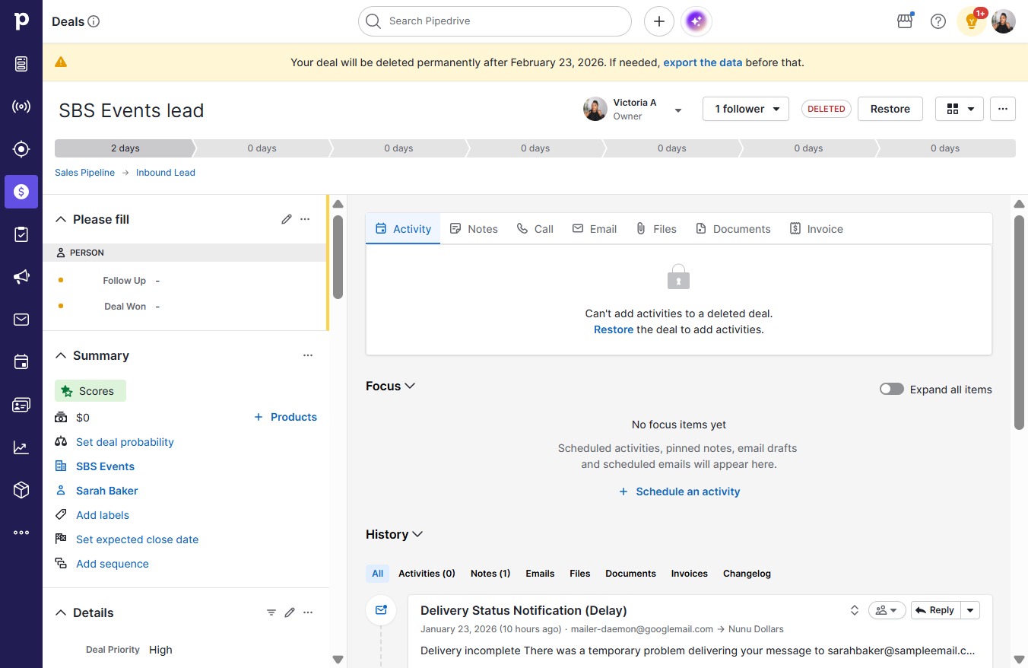Open more options in Details section
Image resolution: width=1028 pixels, height=668 pixels.
[x=308, y=612]
